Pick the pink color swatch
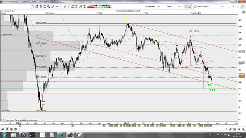This screenshot has width=246, height=138. [110, 6]
